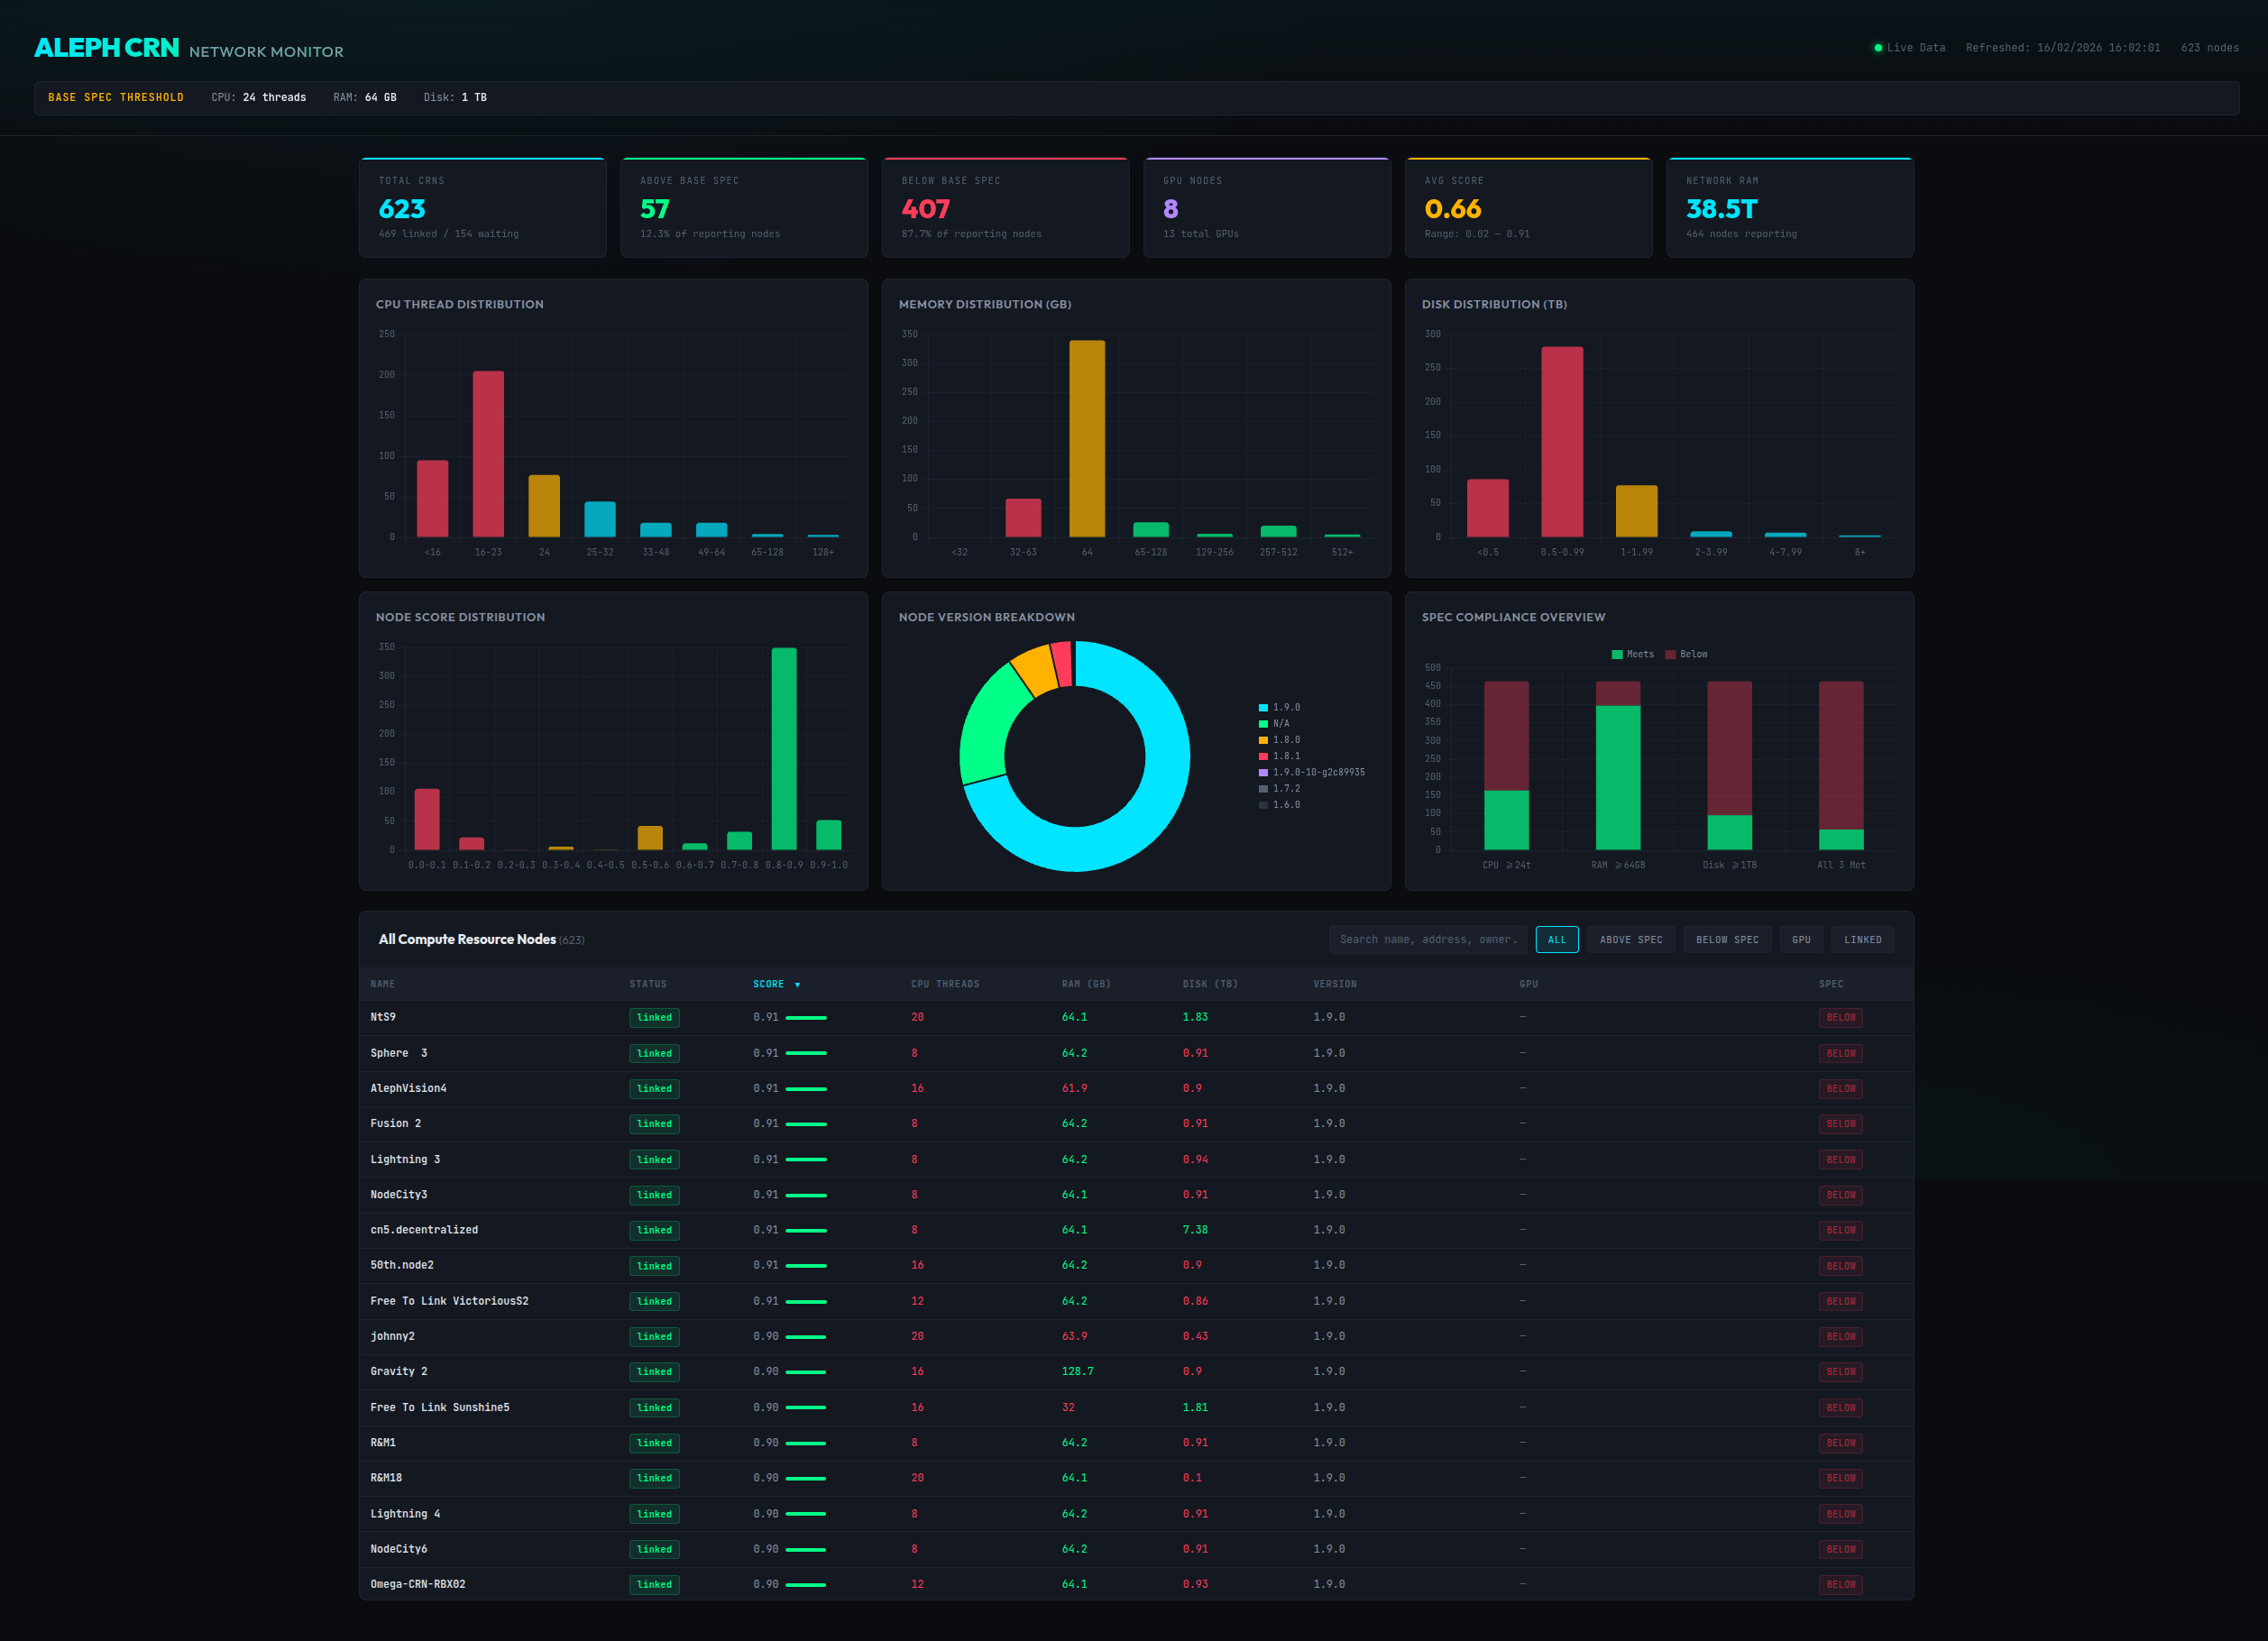The height and width of the screenshot is (1641, 2268).
Task: Sort table by CPU Threads column
Action: click(x=944, y=985)
